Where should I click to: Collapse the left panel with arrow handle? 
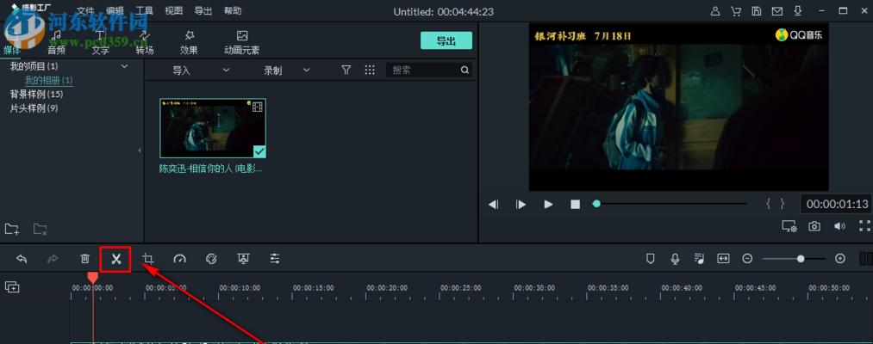140,150
